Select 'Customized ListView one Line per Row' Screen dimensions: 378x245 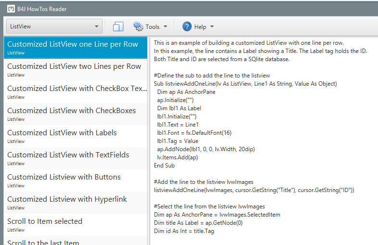tap(73, 47)
